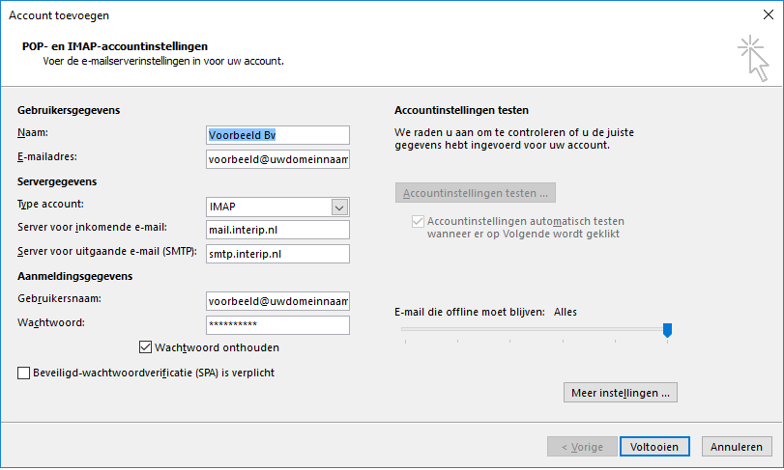Toggle the Wachtwoord onthouden checkbox
This screenshot has height=470, width=784.
146,346
